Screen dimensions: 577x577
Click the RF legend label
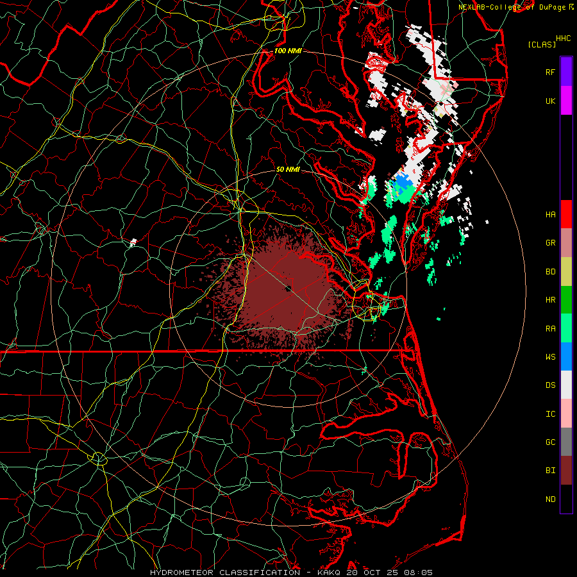click(x=550, y=72)
